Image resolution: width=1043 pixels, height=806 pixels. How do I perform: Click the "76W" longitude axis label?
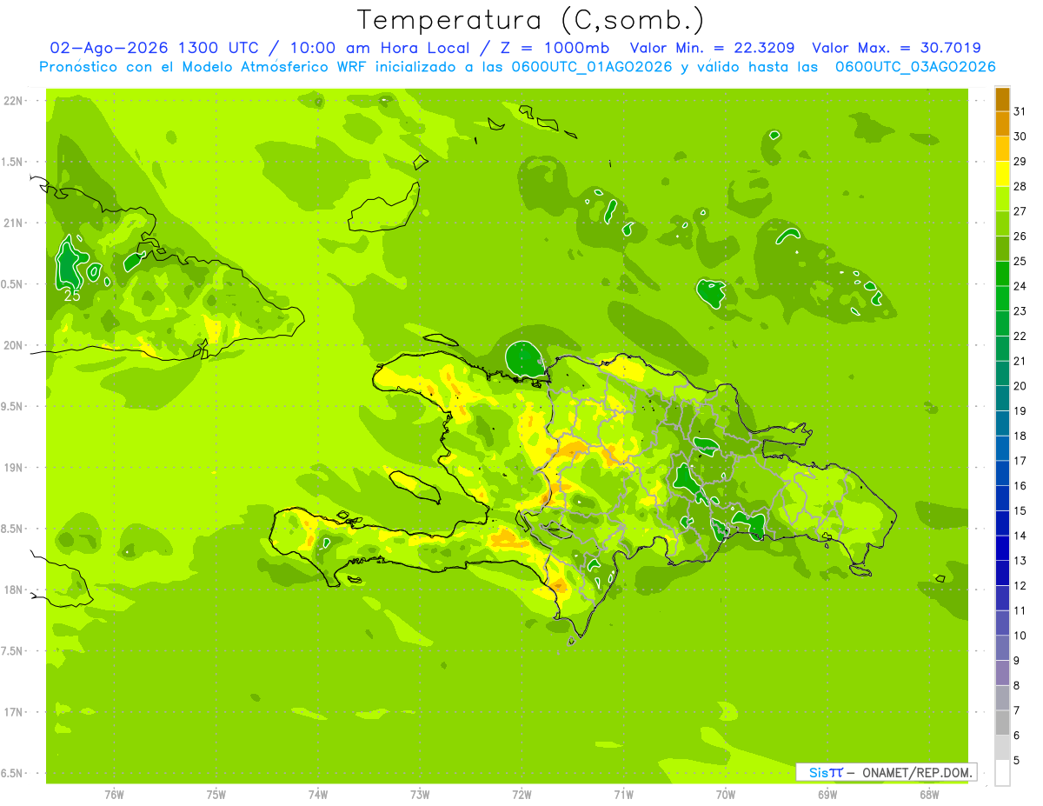[114, 795]
